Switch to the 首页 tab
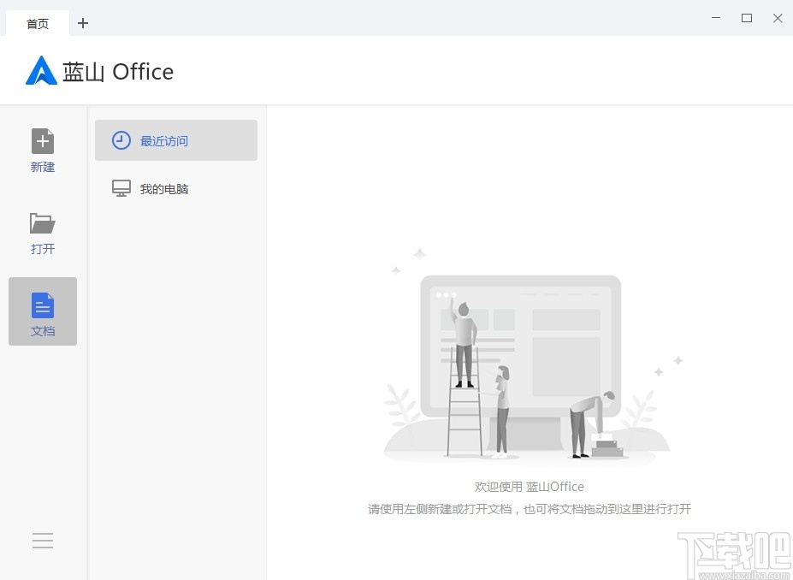 36,23
